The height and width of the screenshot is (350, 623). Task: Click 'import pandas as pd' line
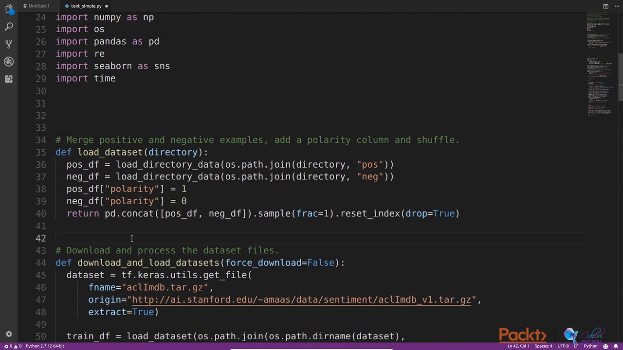(x=108, y=41)
